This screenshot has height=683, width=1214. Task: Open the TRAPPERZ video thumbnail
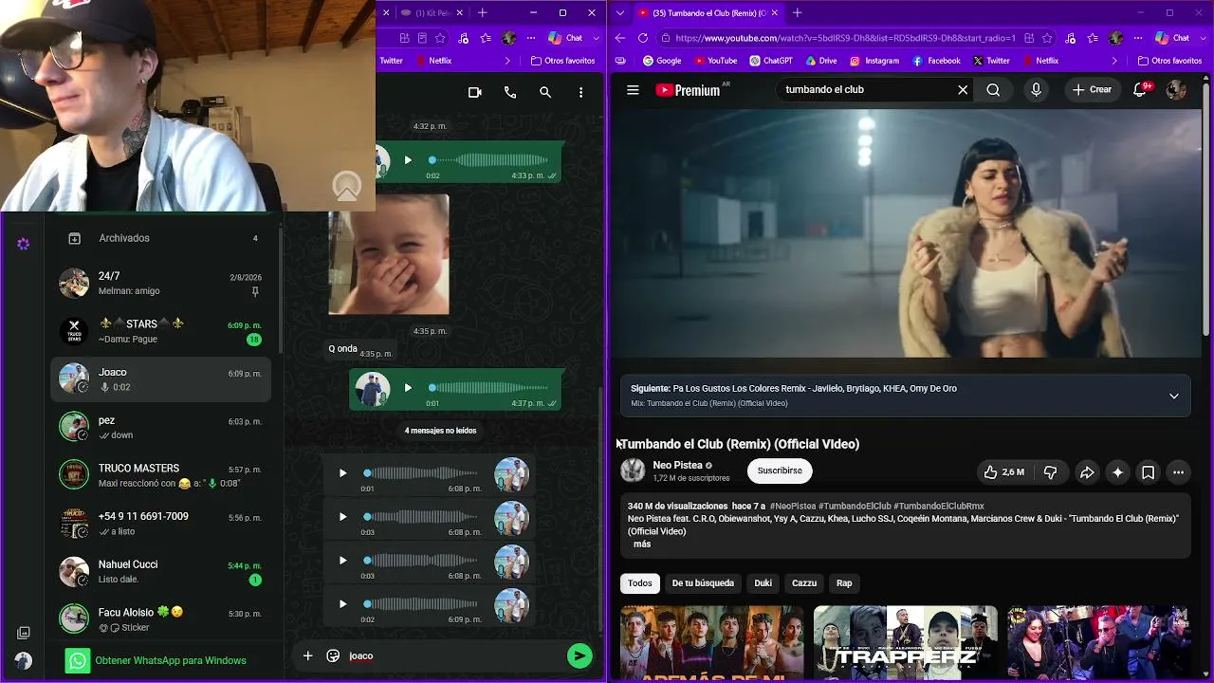906,642
